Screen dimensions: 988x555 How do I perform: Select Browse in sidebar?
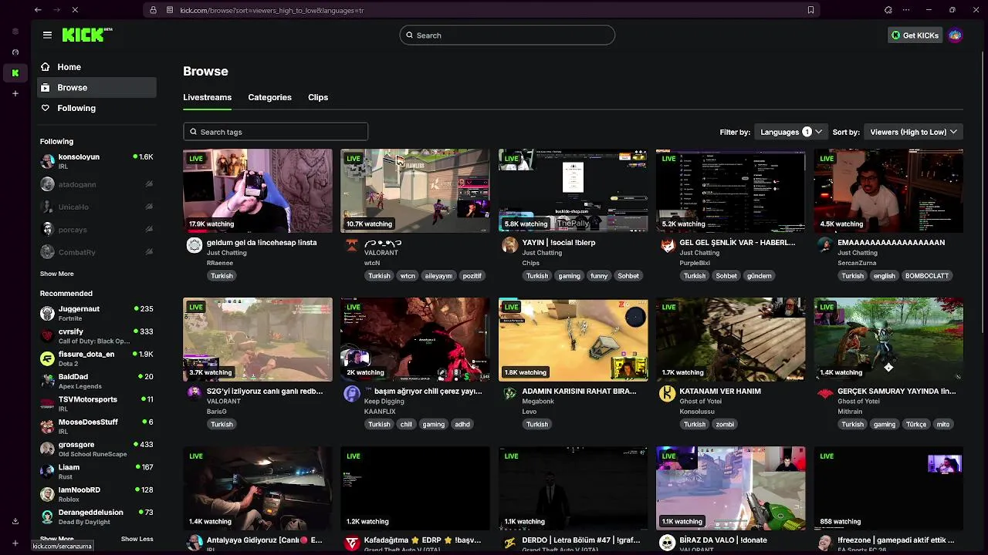96,87
